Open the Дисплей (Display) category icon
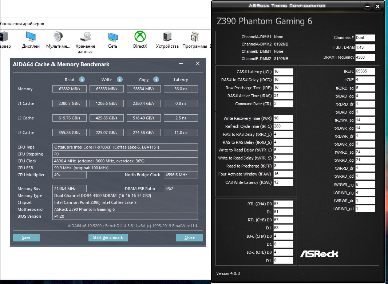 click(x=31, y=37)
